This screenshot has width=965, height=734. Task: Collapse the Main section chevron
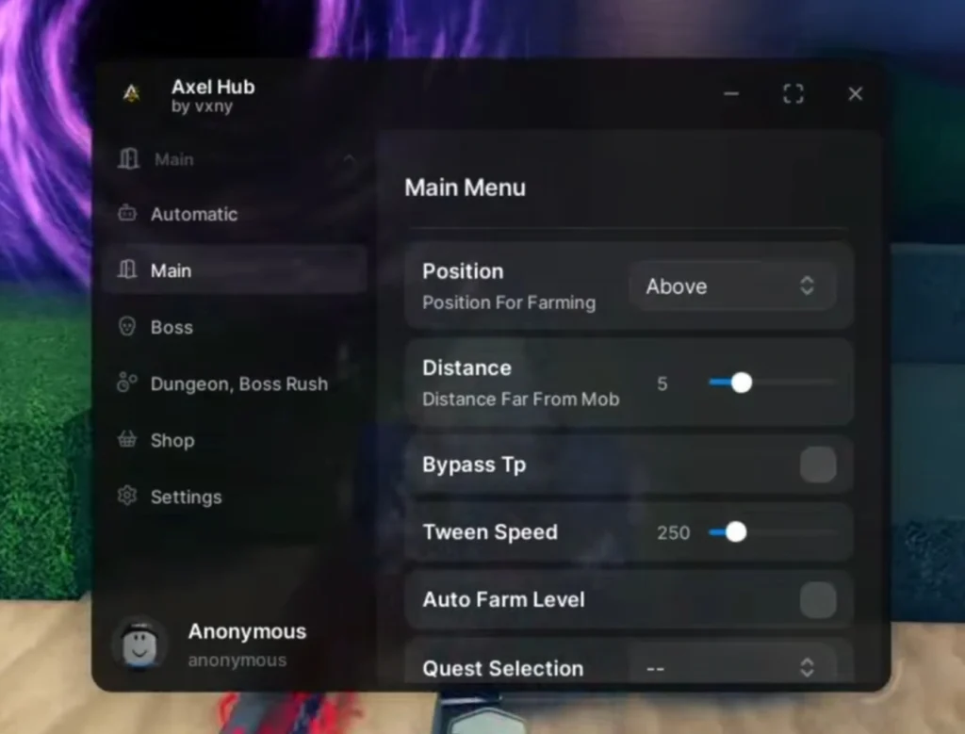pos(349,159)
